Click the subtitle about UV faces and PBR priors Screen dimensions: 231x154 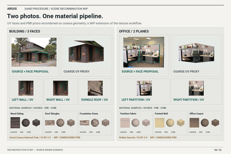(x=75, y=23)
